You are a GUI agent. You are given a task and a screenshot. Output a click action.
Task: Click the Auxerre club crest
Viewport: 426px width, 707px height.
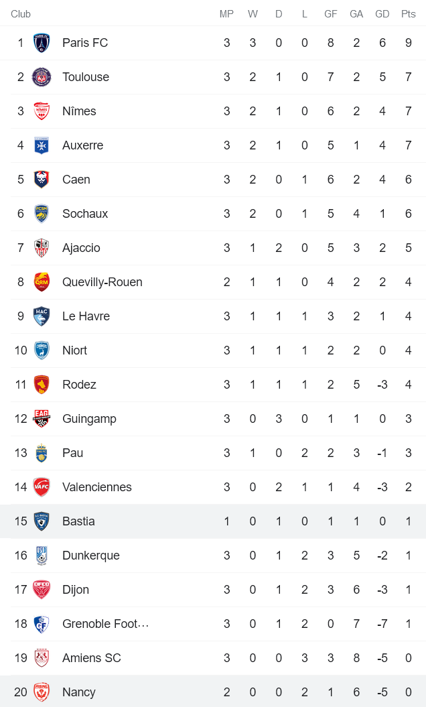pos(43,145)
